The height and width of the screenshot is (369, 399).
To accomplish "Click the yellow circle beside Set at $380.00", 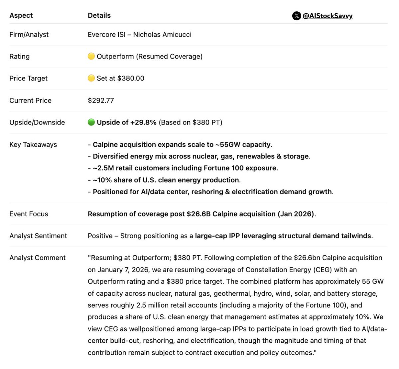I will pyautogui.click(x=91, y=78).
